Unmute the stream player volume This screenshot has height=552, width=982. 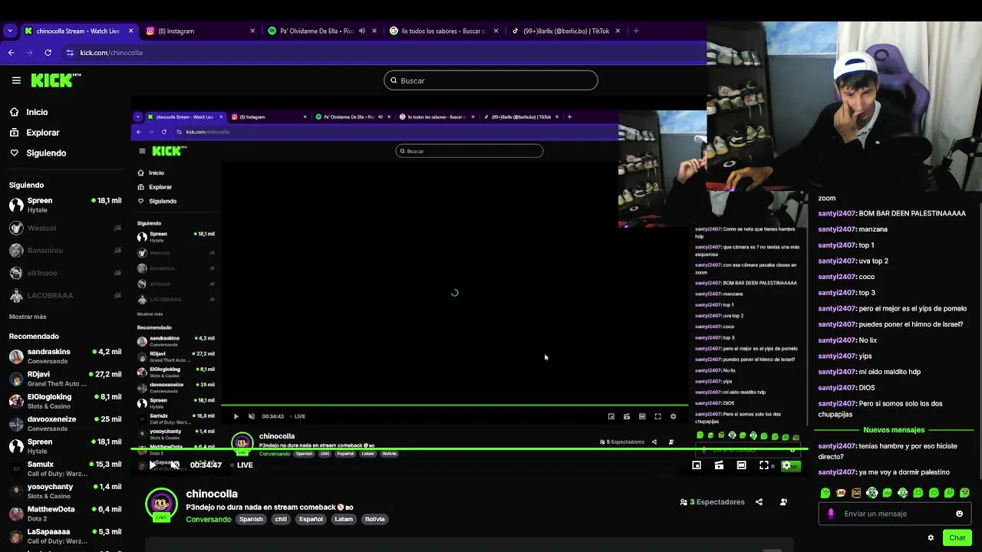[x=175, y=465]
